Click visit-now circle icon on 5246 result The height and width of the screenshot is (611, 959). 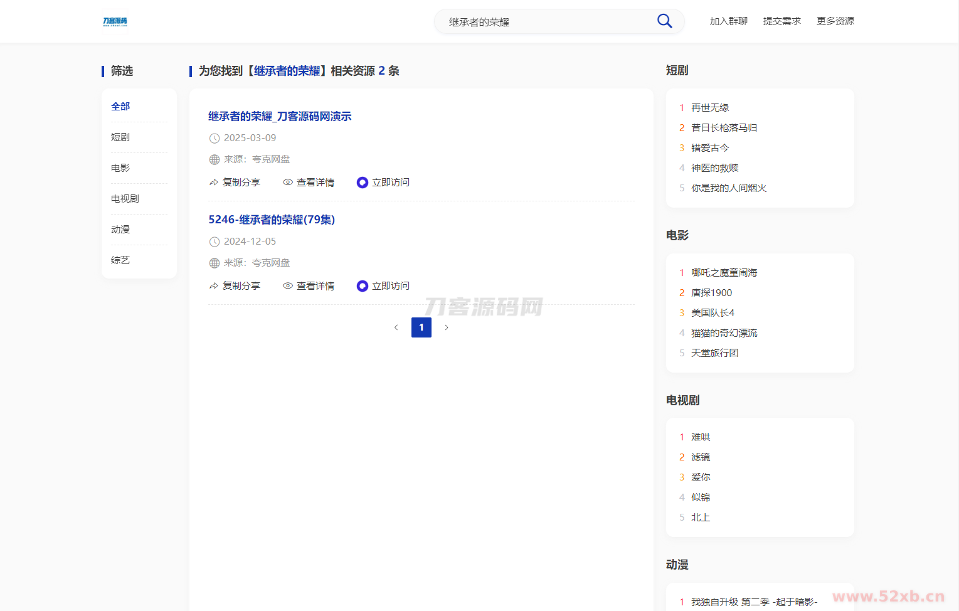363,286
